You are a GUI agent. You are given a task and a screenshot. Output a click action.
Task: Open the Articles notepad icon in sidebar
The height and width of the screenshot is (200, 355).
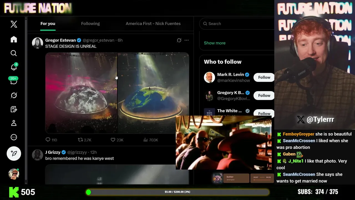coord(14,109)
